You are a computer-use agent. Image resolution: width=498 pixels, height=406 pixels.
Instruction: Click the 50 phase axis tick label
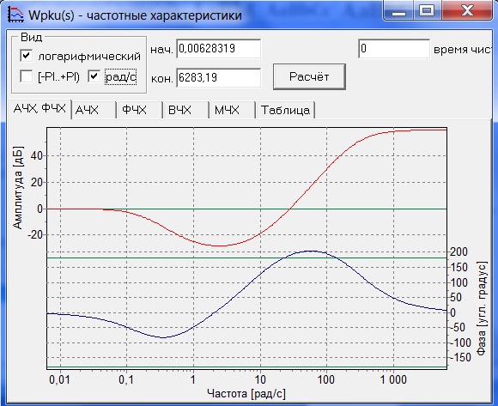pos(456,298)
